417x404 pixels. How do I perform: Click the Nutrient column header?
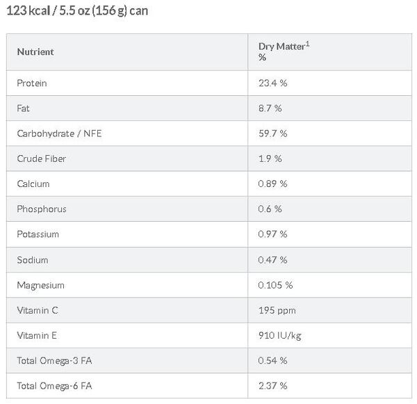pos(35,51)
